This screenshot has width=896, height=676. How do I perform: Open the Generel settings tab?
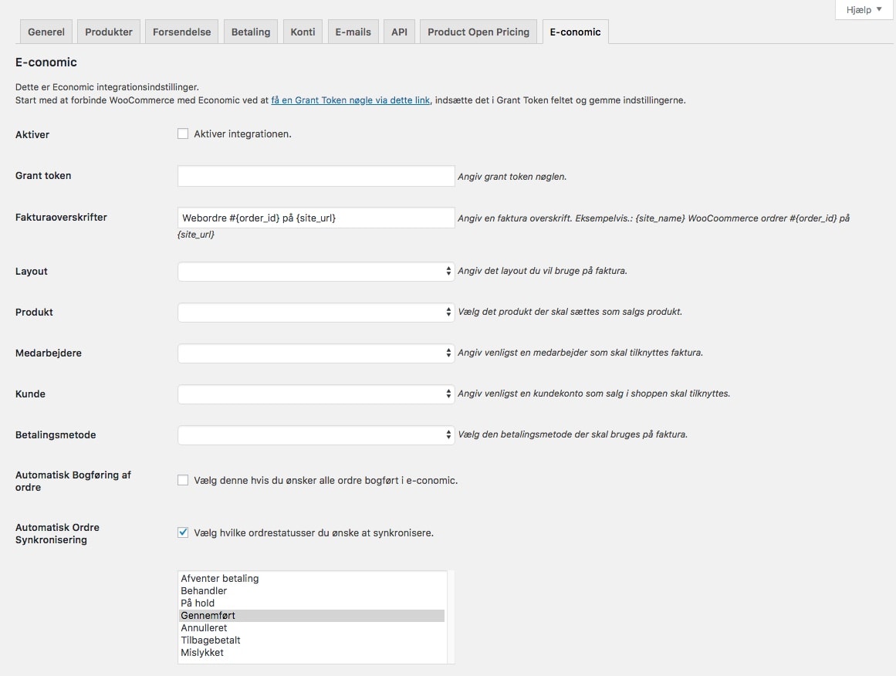(x=46, y=32)
